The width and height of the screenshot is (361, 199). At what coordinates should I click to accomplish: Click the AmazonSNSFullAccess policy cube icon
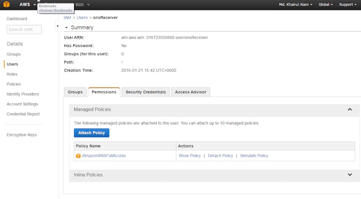tap(78, 156)
